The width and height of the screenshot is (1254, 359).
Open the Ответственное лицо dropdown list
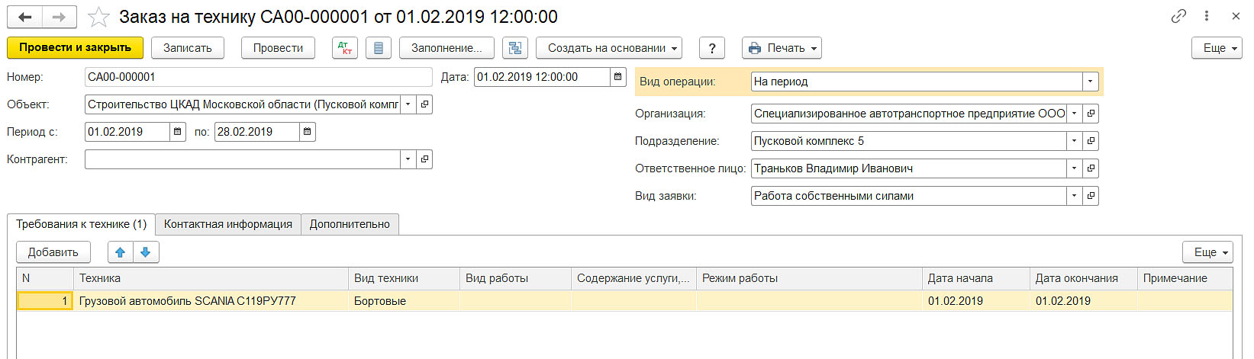tap(1075, 168)
